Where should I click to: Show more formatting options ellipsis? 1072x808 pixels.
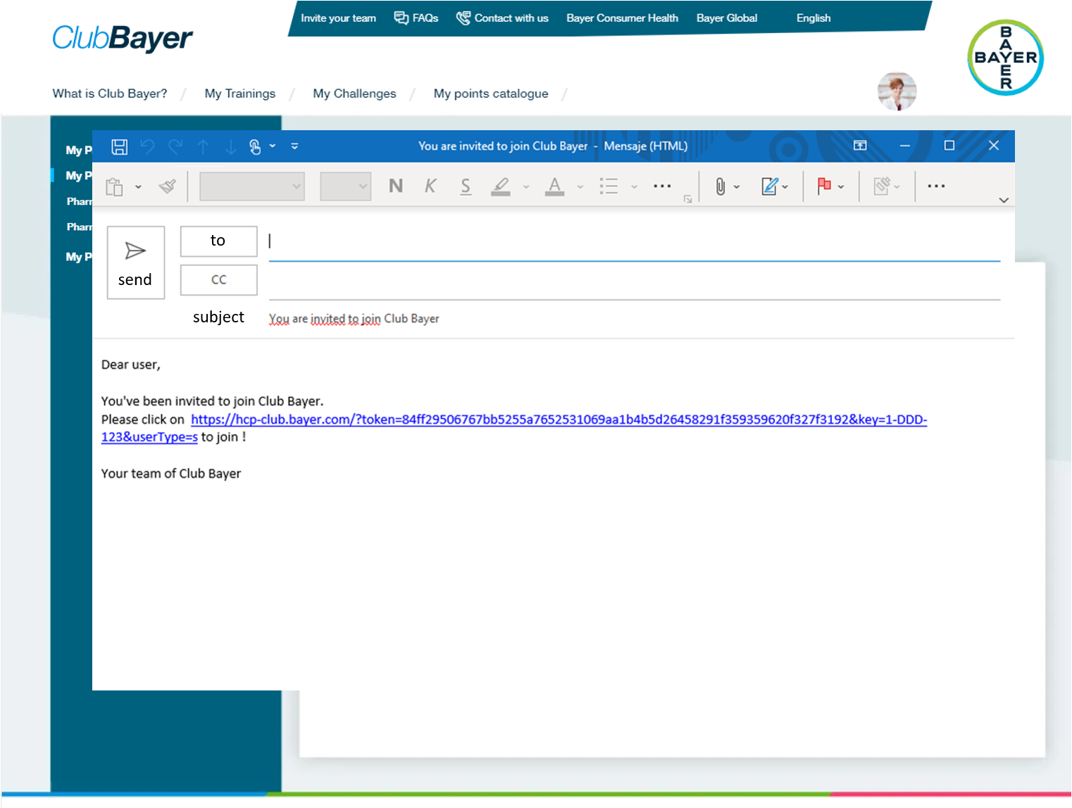tap(662, 187)
